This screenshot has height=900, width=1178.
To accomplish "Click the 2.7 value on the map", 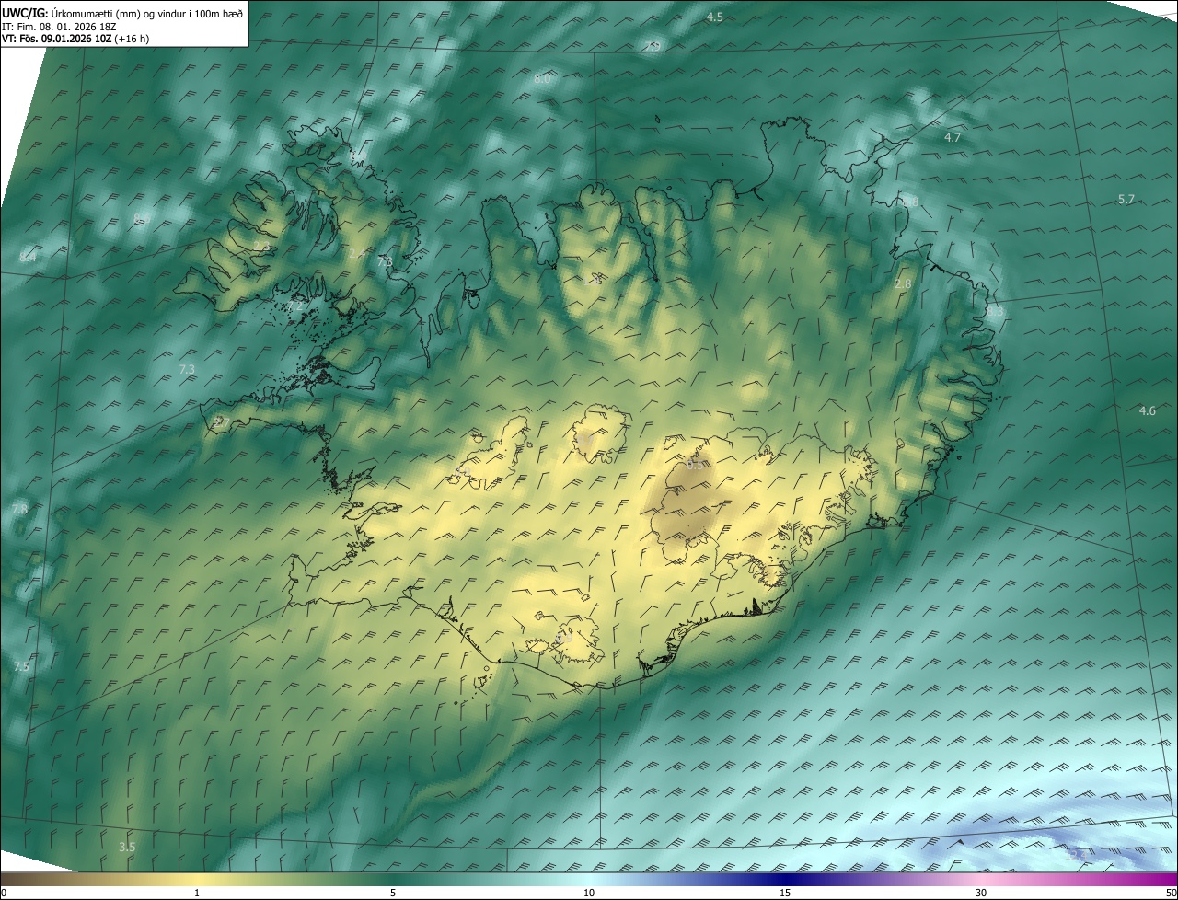I will click(221, 422).
